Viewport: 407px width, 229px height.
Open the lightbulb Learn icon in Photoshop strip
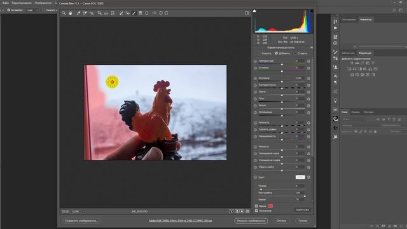[x=335, y=101]
